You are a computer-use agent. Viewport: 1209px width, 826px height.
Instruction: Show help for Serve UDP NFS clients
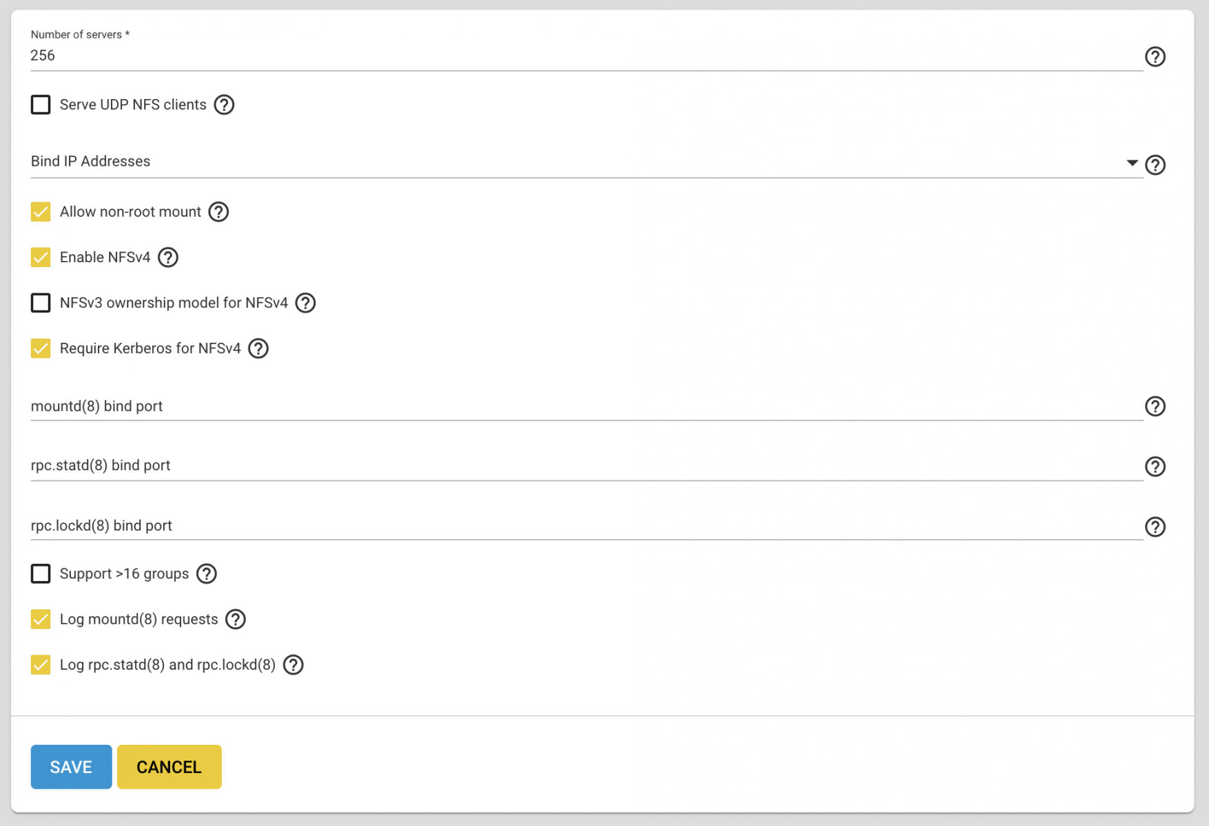tap(224, 105)
